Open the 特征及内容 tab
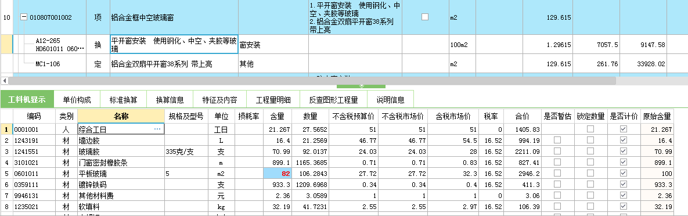The image size is (688, 216). [220, 100]
